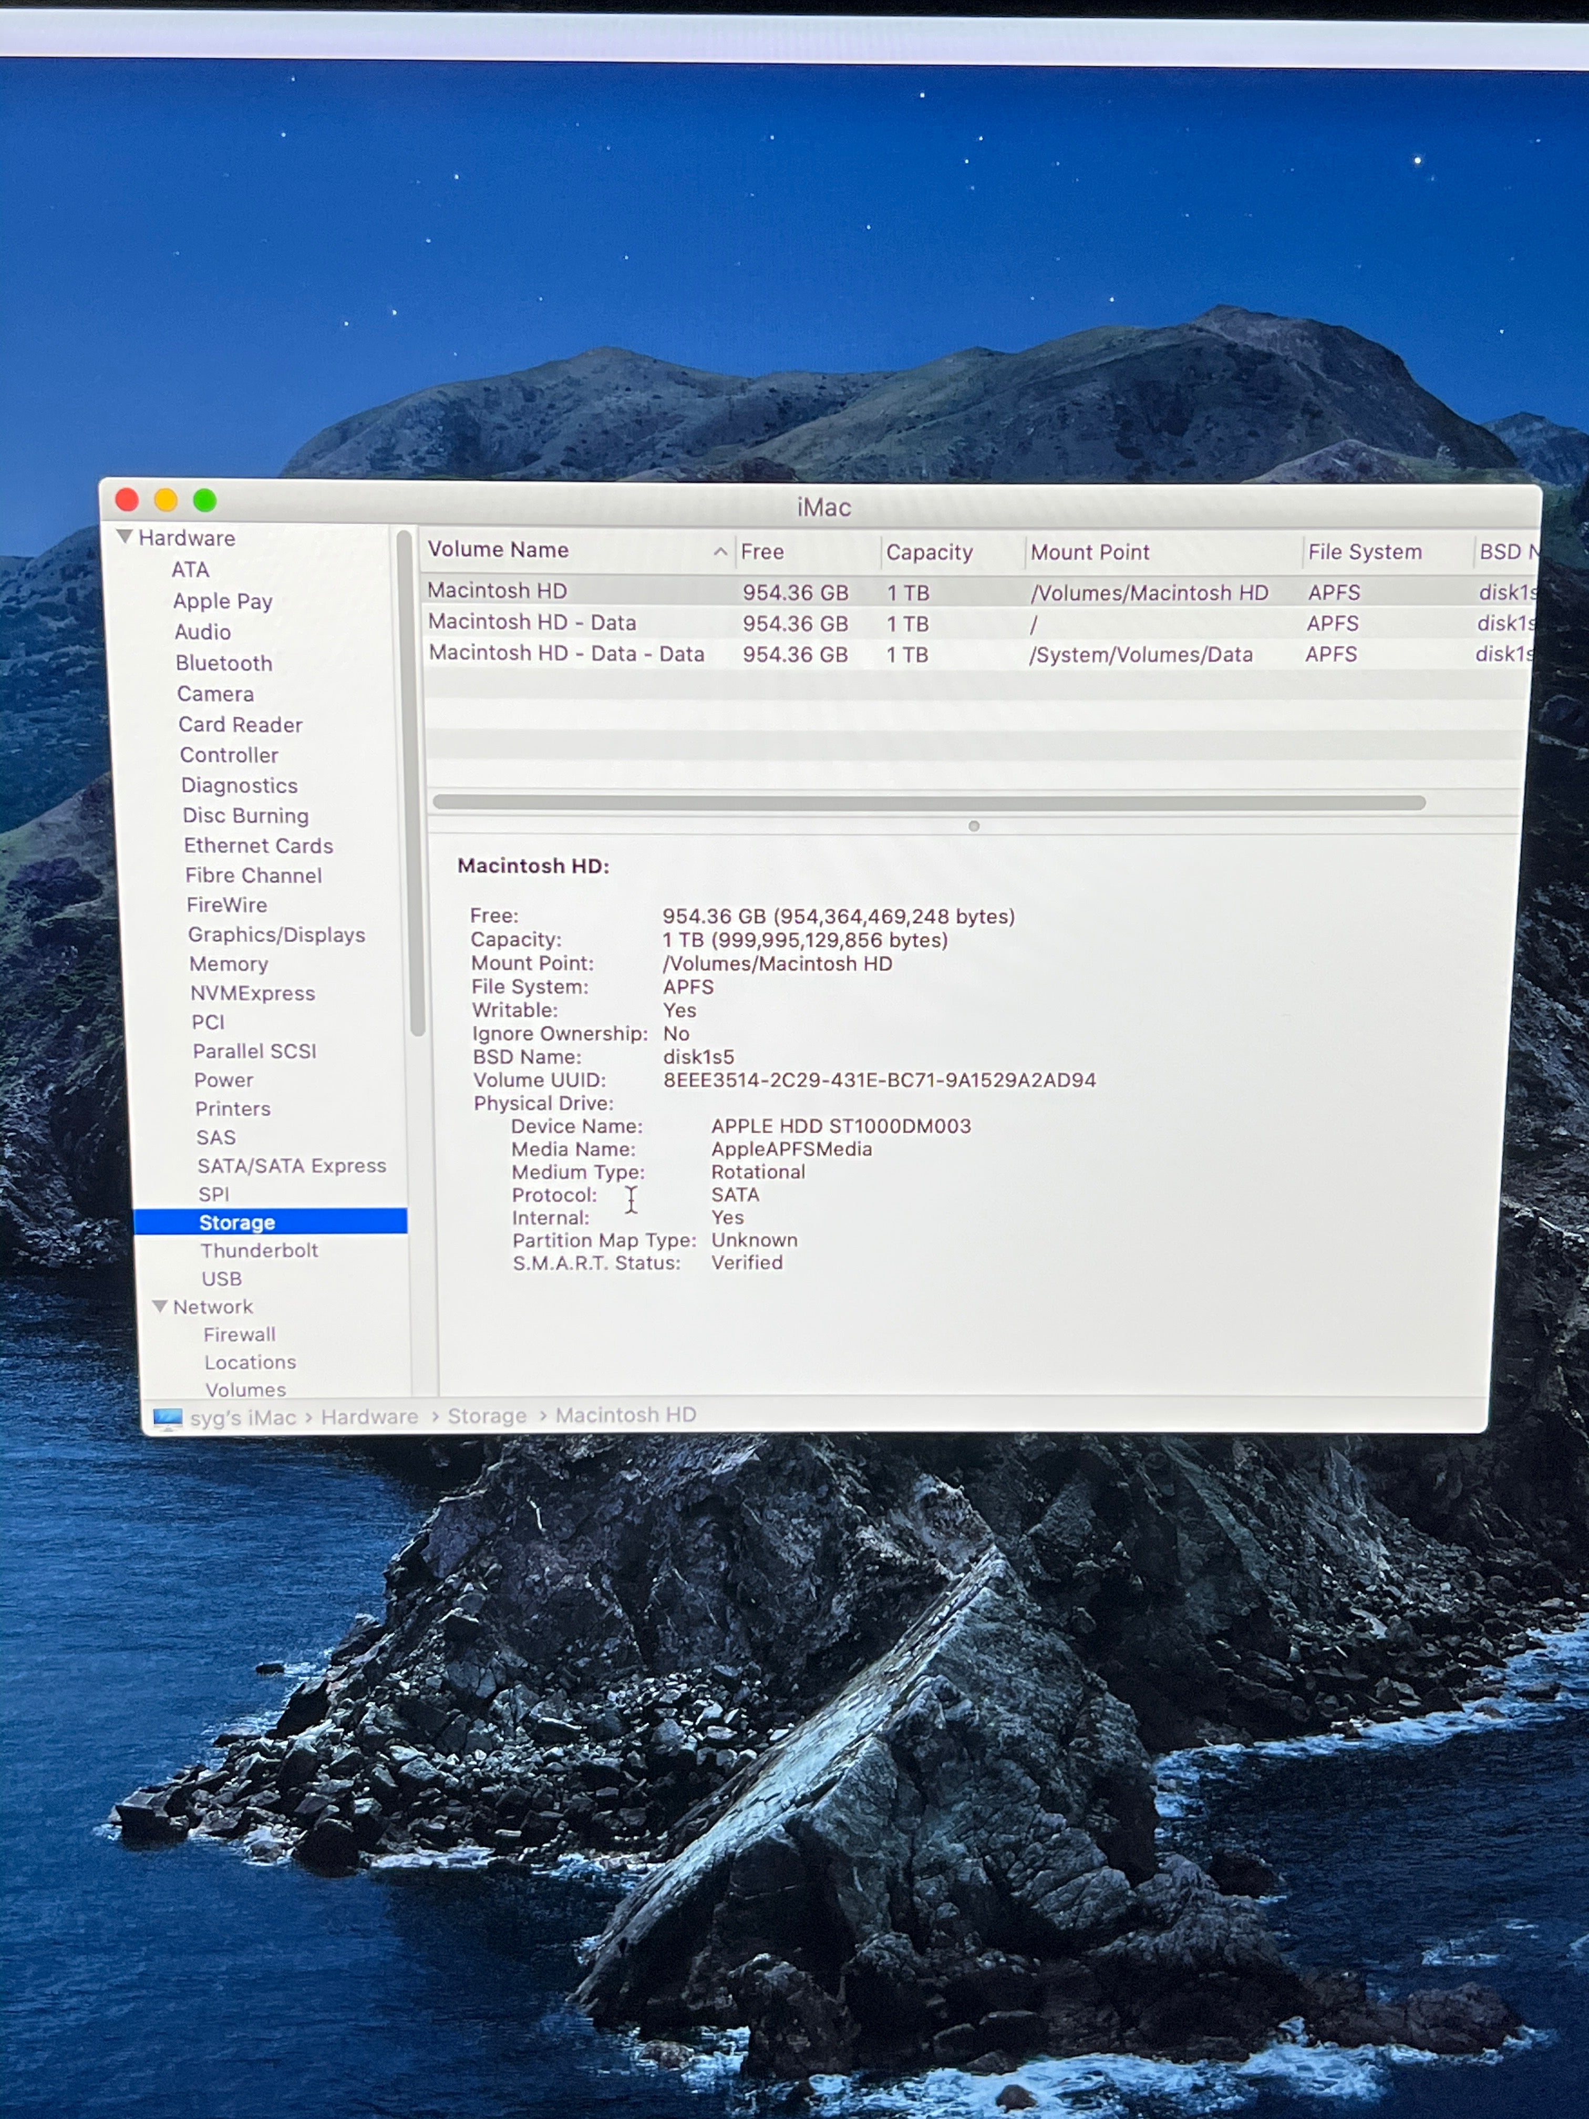The image size is (1589, 2119).
Task: Close the iMac System Information window
Action: (127, 499)
